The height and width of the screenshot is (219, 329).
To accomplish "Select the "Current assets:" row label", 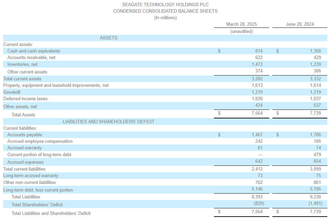I will pyautogui.click(x=18, y=45).
